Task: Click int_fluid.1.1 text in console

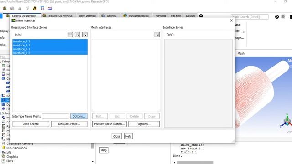Action: 192,149
